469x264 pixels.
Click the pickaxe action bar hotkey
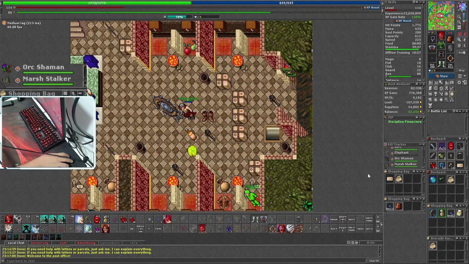299,219
